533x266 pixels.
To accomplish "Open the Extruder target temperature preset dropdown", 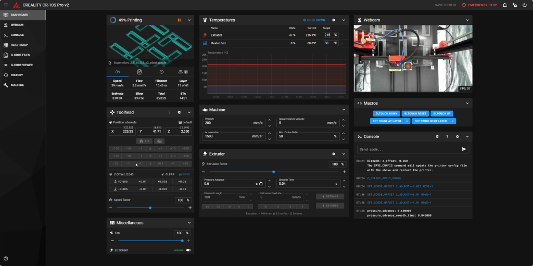I will click(342, 35).
